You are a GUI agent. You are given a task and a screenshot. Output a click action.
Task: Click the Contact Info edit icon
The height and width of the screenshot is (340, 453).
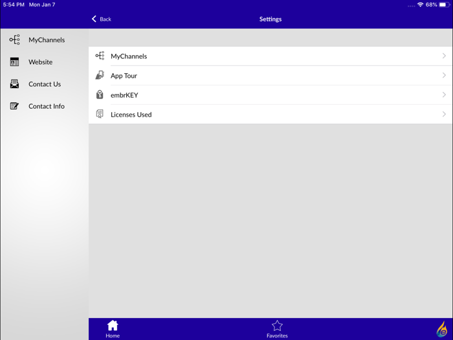[14, 106]
